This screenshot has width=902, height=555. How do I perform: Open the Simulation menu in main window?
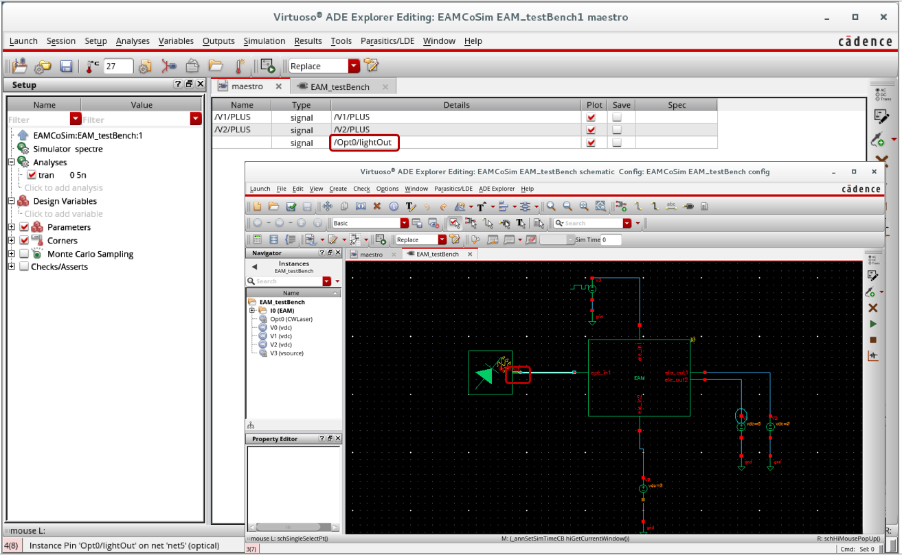click(264, 41)
